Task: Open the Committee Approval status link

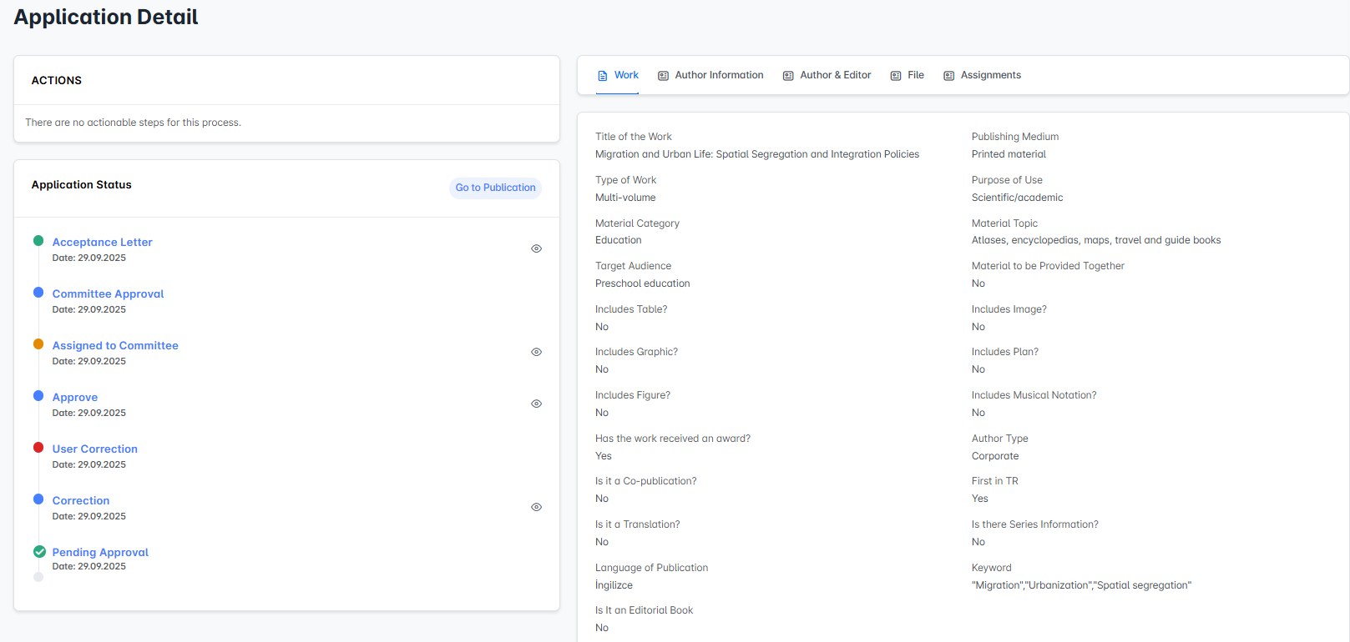Action: [x=108, y=293]
